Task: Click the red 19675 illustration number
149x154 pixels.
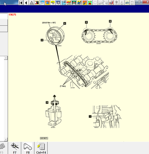Action: coord(12,15)
